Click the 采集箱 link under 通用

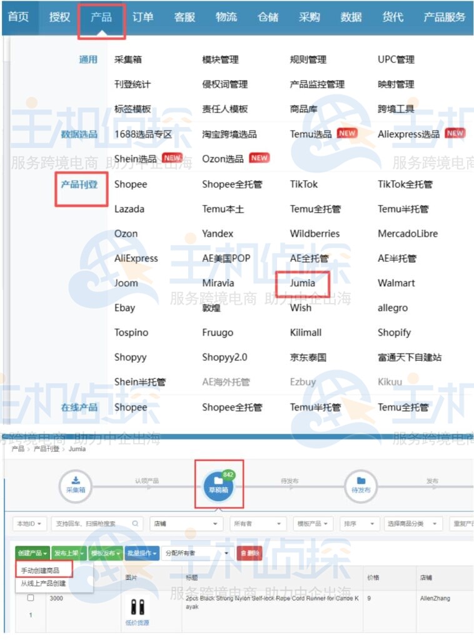pyautogui.click(x=128, y=59)
